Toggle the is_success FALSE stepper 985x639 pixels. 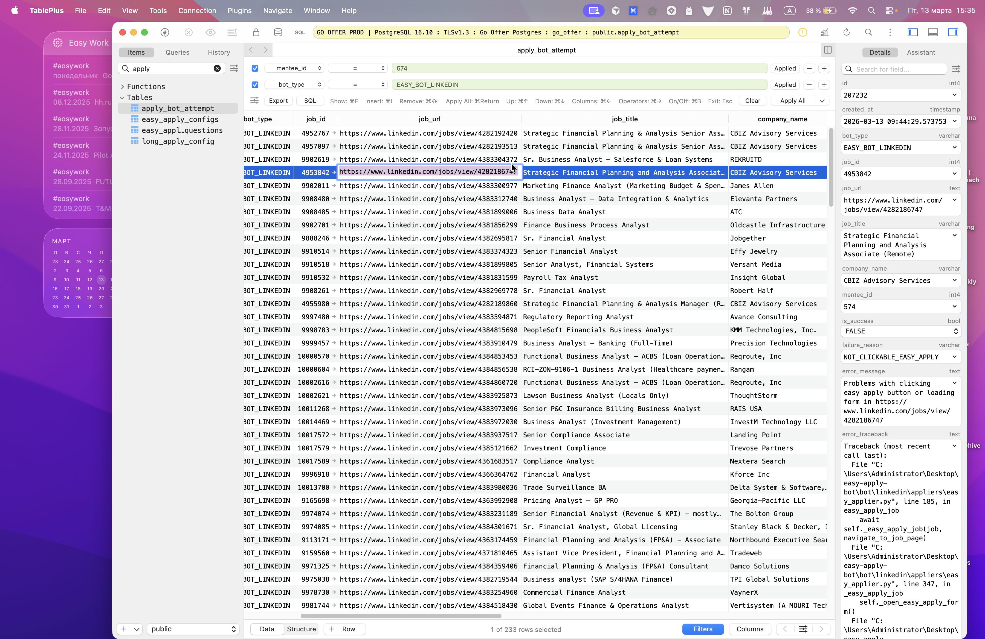[x=956, y=331]
